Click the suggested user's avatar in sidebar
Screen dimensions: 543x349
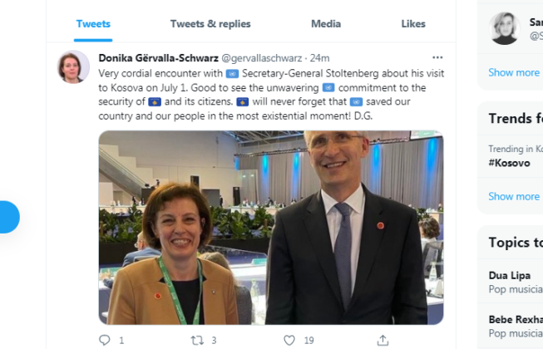click(504, 28)
